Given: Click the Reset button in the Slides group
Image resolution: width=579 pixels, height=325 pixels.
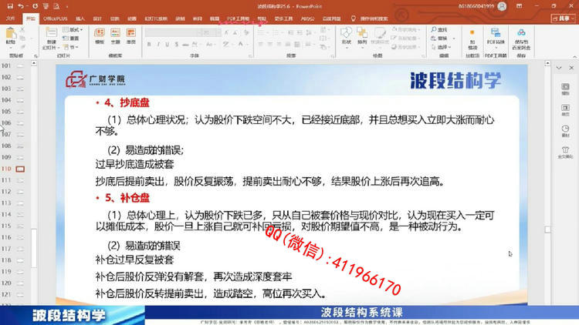Looking at the screenshot, I should (x=71, y=39).
